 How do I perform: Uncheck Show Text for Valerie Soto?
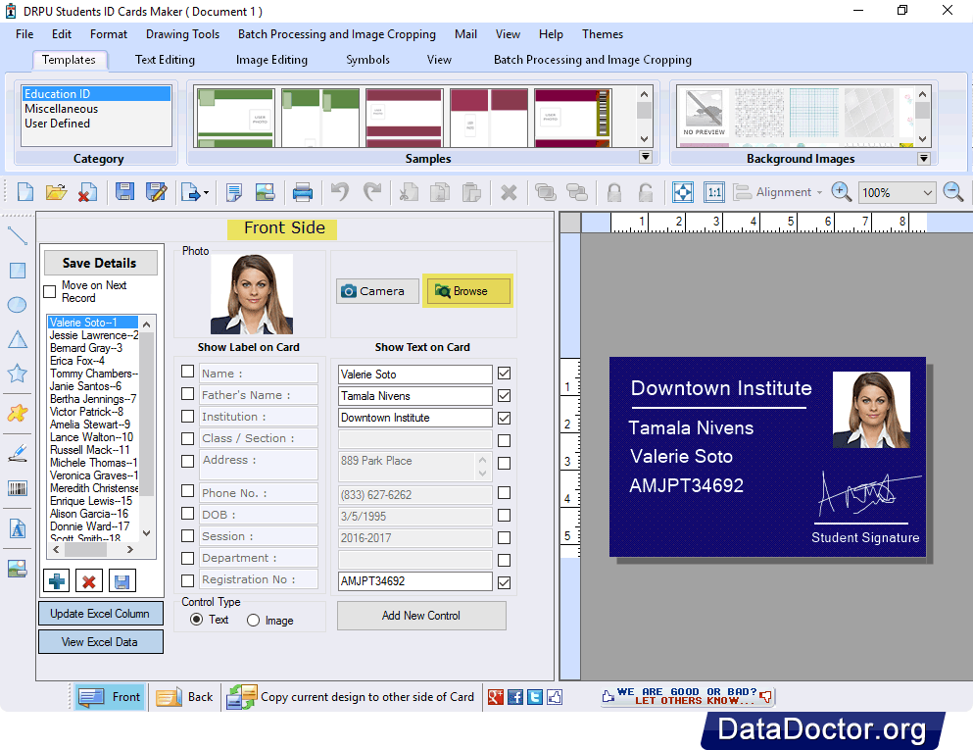[x=505, y=374]
